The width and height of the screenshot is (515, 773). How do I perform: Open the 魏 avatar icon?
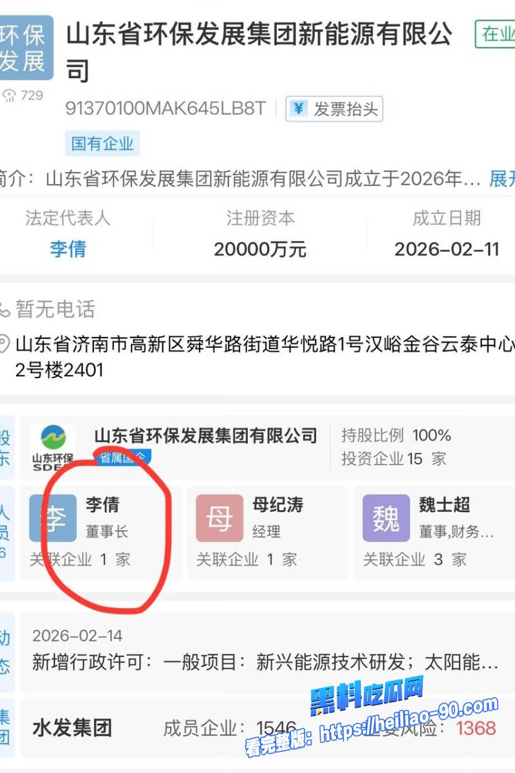386,518
